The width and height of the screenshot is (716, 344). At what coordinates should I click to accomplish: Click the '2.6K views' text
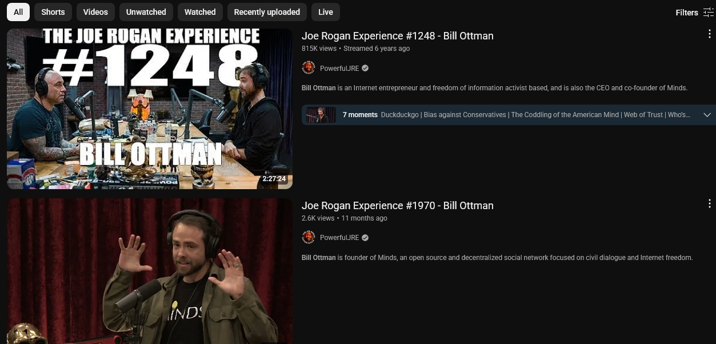318,218
